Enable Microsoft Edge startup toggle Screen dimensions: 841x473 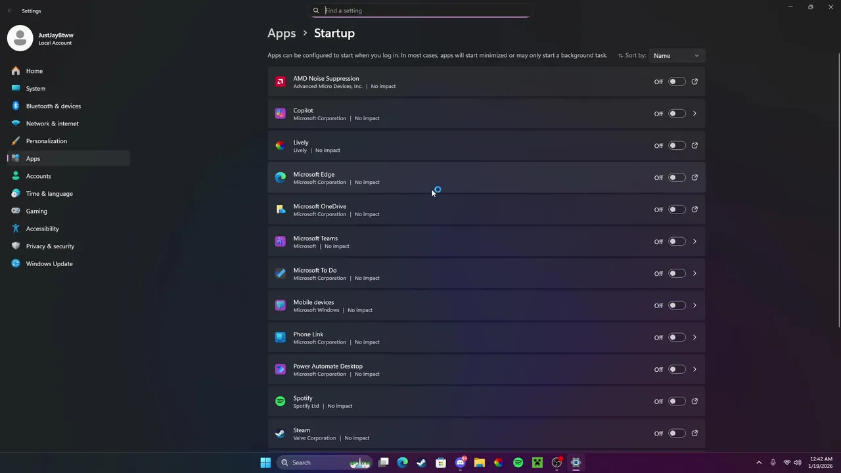coord(677,177)
